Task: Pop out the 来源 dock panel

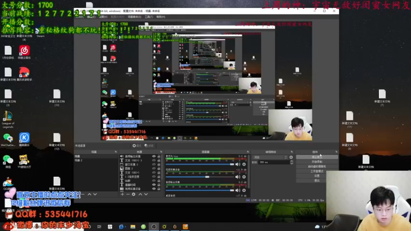Action: tap(161, 152)
